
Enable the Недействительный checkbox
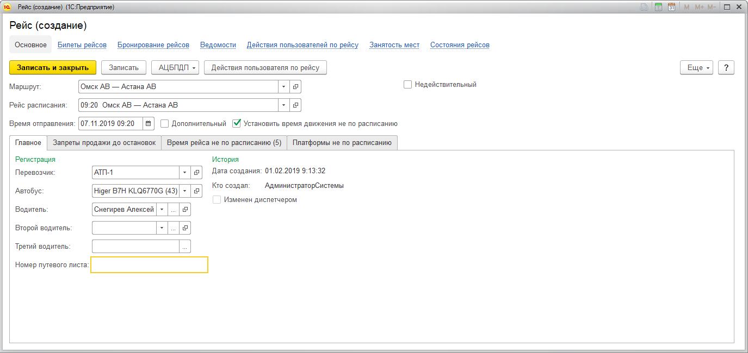click(x=407, y=85)
